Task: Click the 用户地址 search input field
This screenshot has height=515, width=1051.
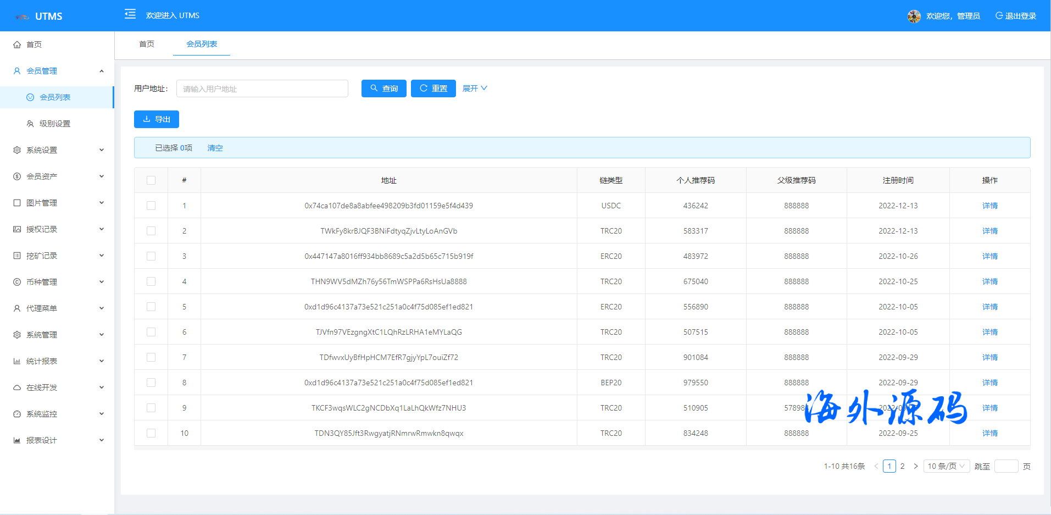Action: pyautogui.click(x=262, y=88)
